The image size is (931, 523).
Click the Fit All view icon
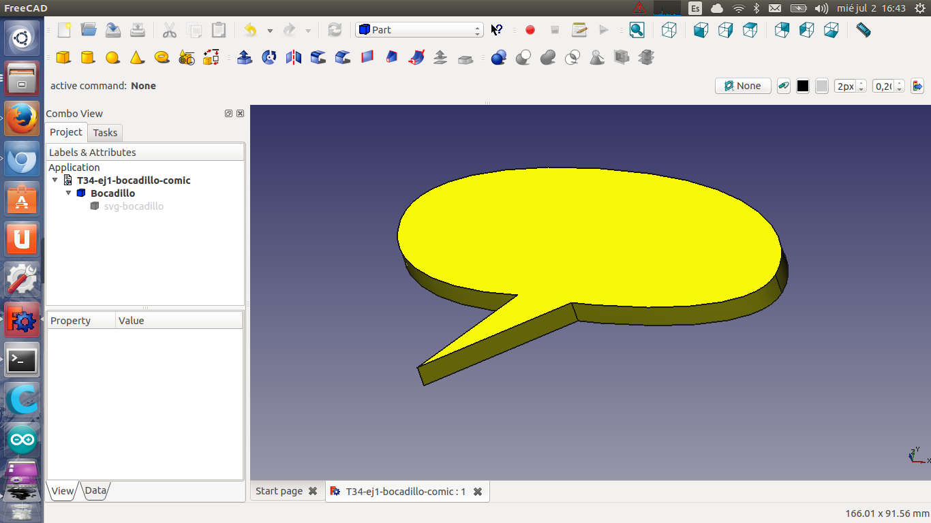coord(637,30)
